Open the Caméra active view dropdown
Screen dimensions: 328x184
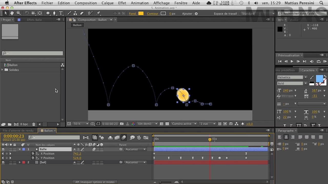coord(183,124)
